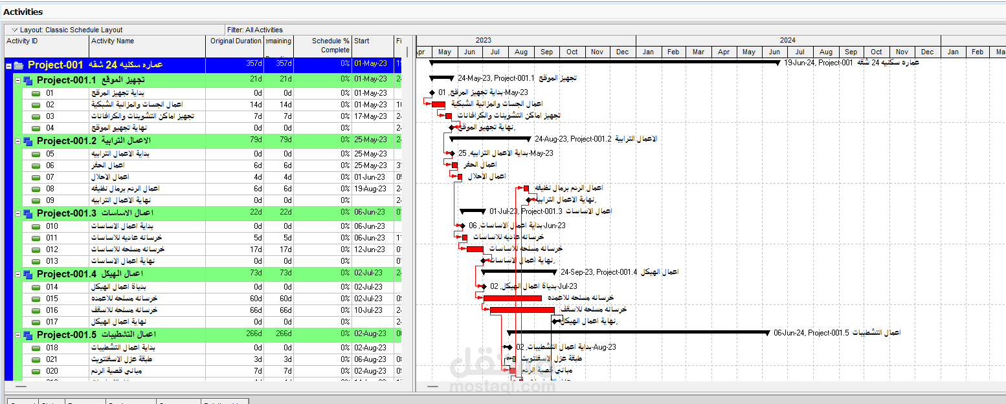
Task: Click the Original Duration column header
Action: (235, 46)
